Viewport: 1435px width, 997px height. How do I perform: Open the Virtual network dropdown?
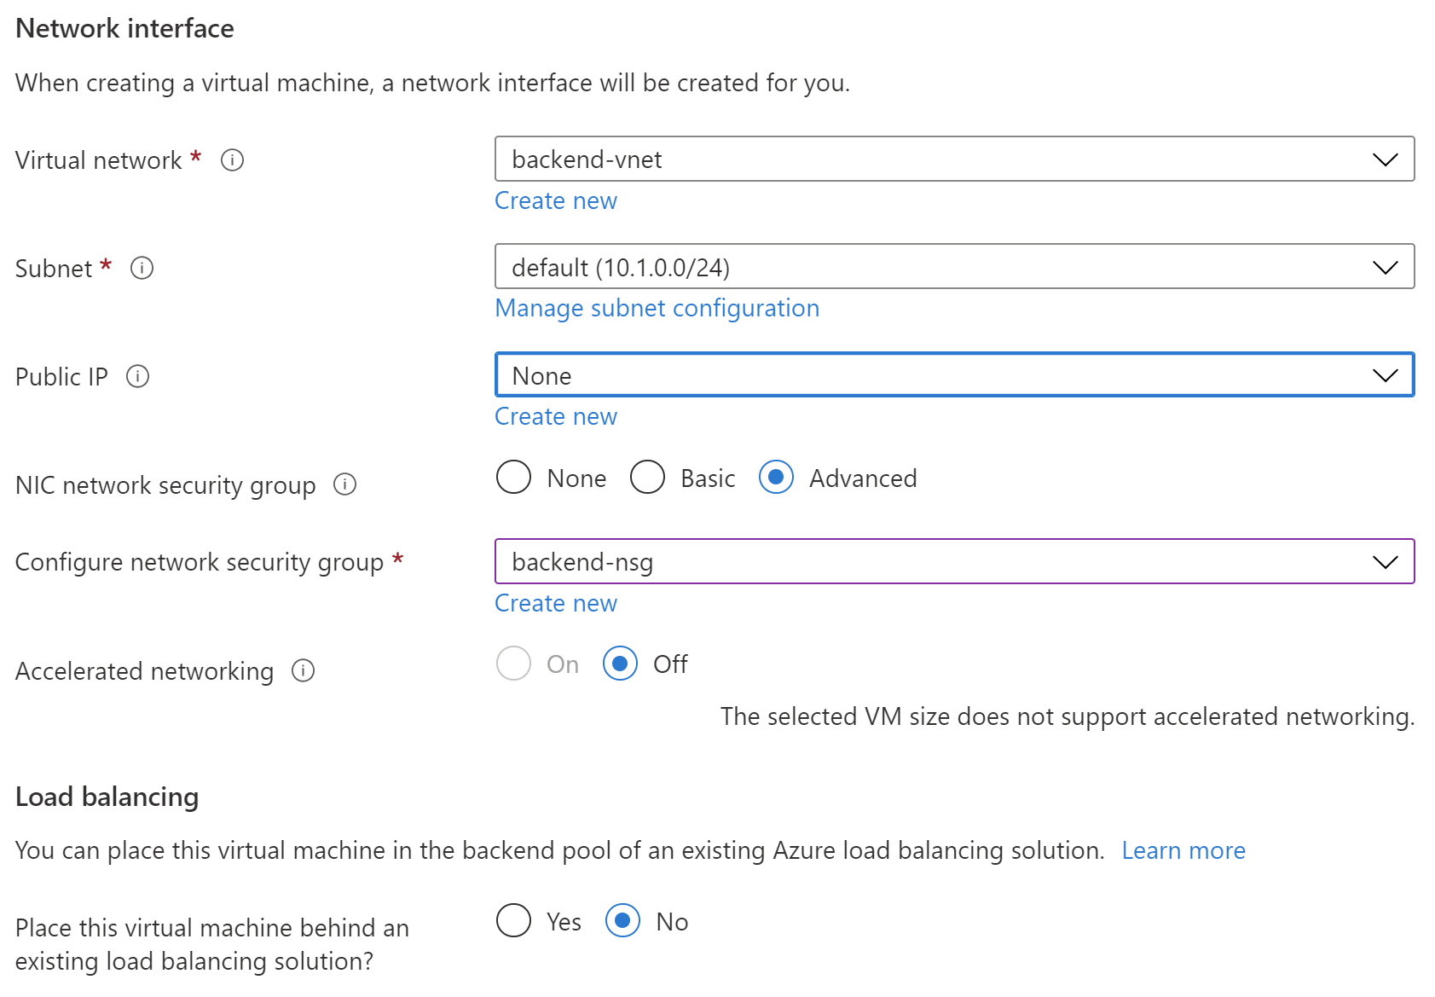tap(1386, 159)
